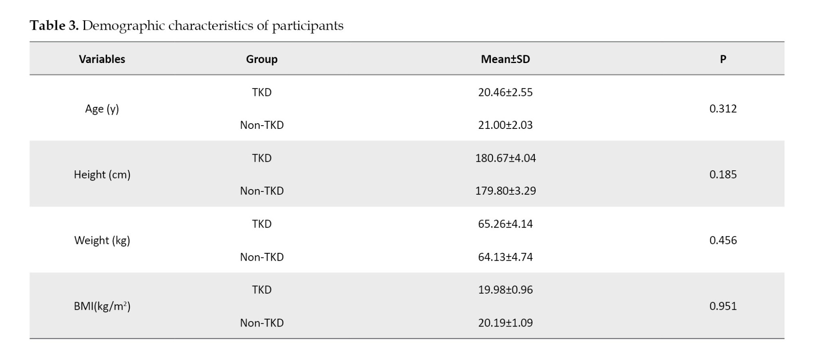Viewport: 814px width, 359px height.
Task: Click the height value 180.67±4.04
Action: [x=505, y=158]
